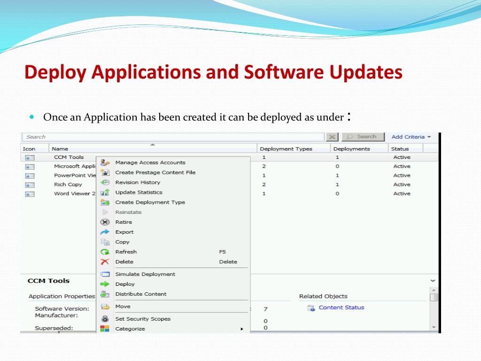Click the Manage Access Accounts icon
Screen dimensions: 481x361
[x=105, y=163]
